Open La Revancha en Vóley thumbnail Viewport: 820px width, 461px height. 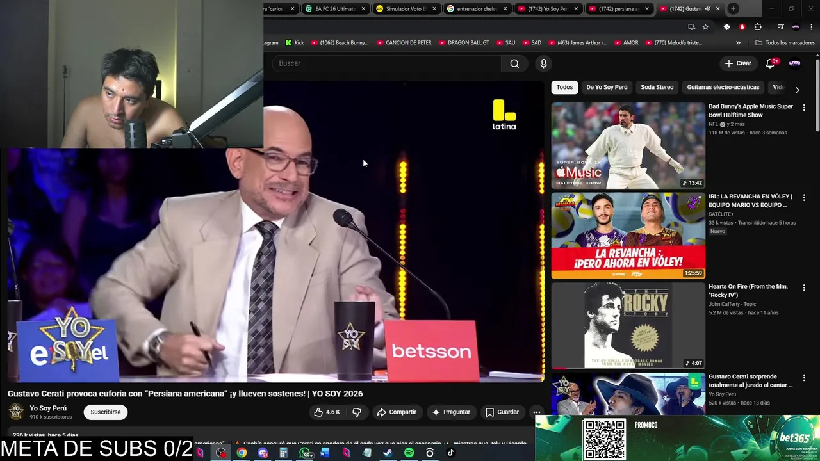point(628,236)
